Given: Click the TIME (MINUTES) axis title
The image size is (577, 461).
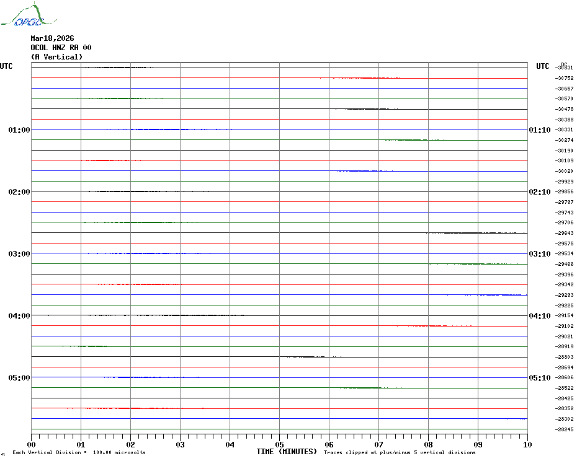Looking at the screenshot, I should [x=287, y=452].
